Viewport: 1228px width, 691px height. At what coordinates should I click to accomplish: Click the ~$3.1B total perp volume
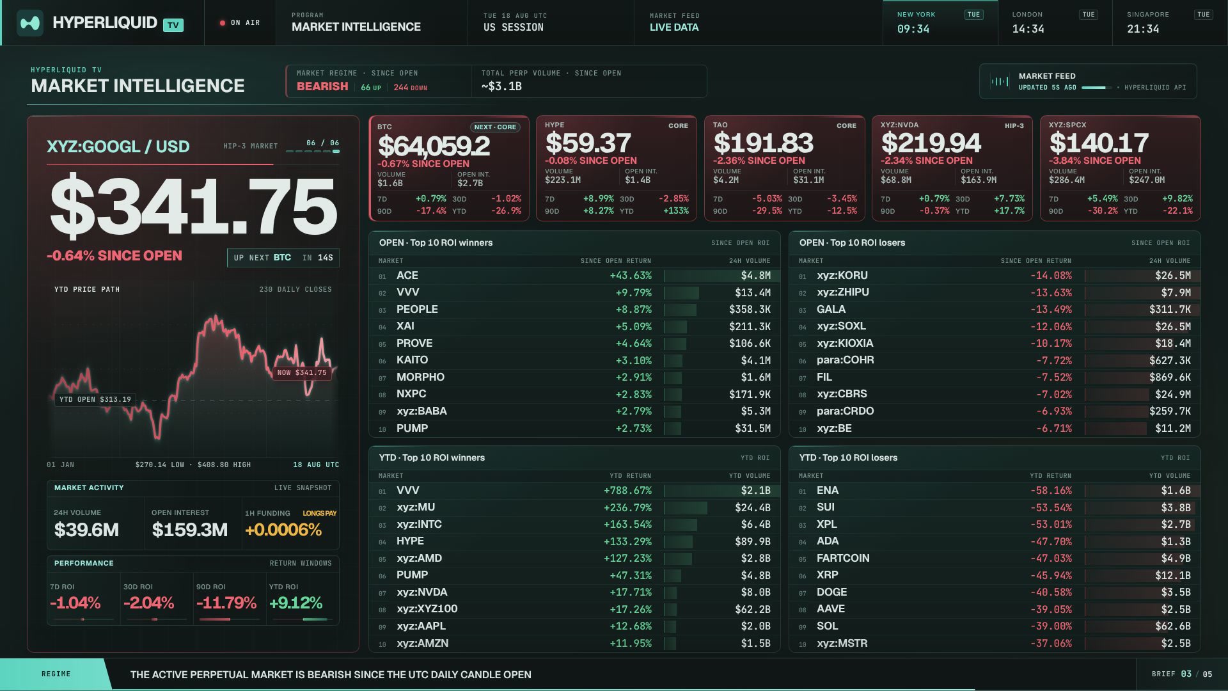(x=501, y=86)
